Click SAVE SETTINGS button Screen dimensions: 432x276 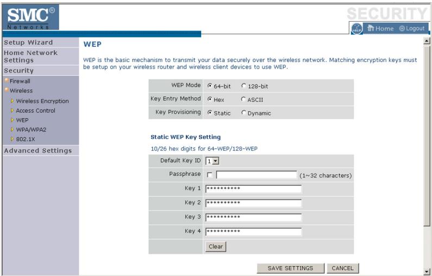(290, 268)
